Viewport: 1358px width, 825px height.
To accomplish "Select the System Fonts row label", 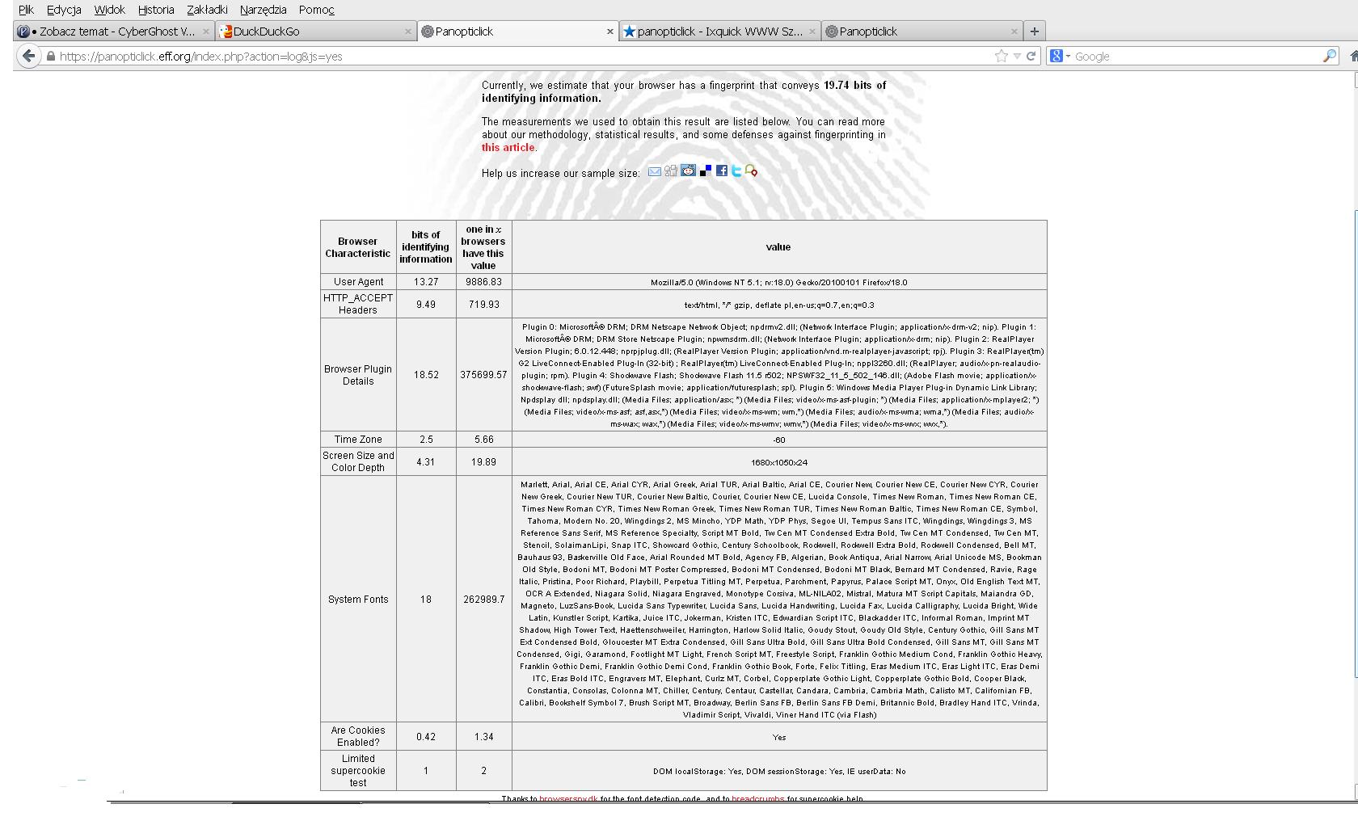I will tap(358, 600).
